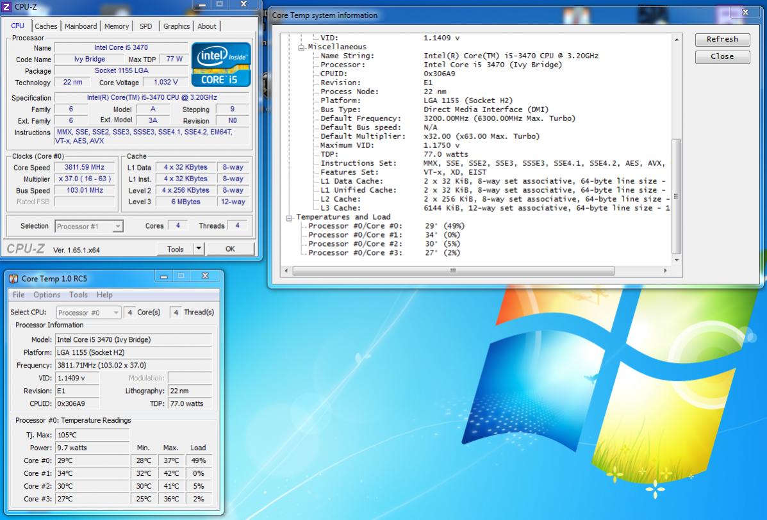Select the Default Frequency tree row

tap(448, 118)
